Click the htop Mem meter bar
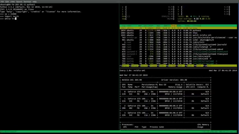This screenshot has height=134, width=239. click(148, 16)
